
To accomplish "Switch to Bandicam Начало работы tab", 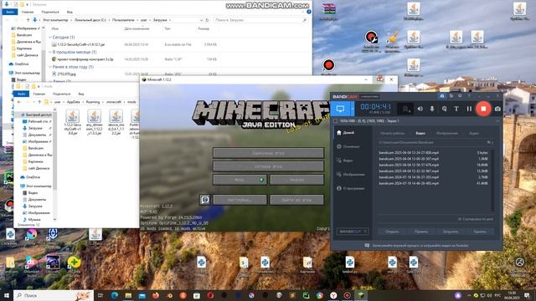I will click(x=393, y=133).
